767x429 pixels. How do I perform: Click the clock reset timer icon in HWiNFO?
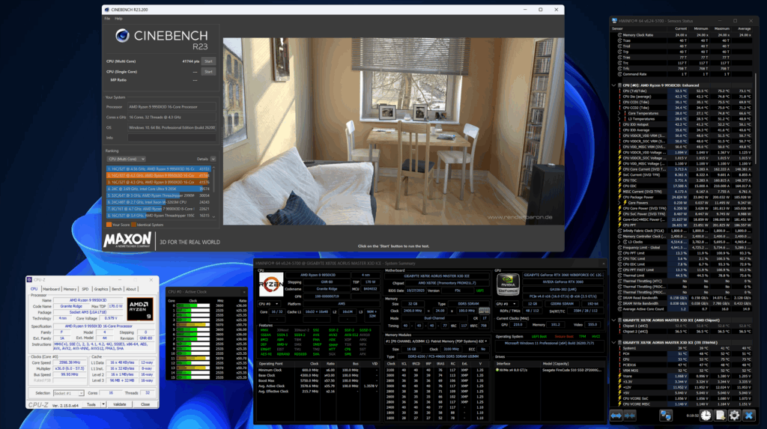706,415
